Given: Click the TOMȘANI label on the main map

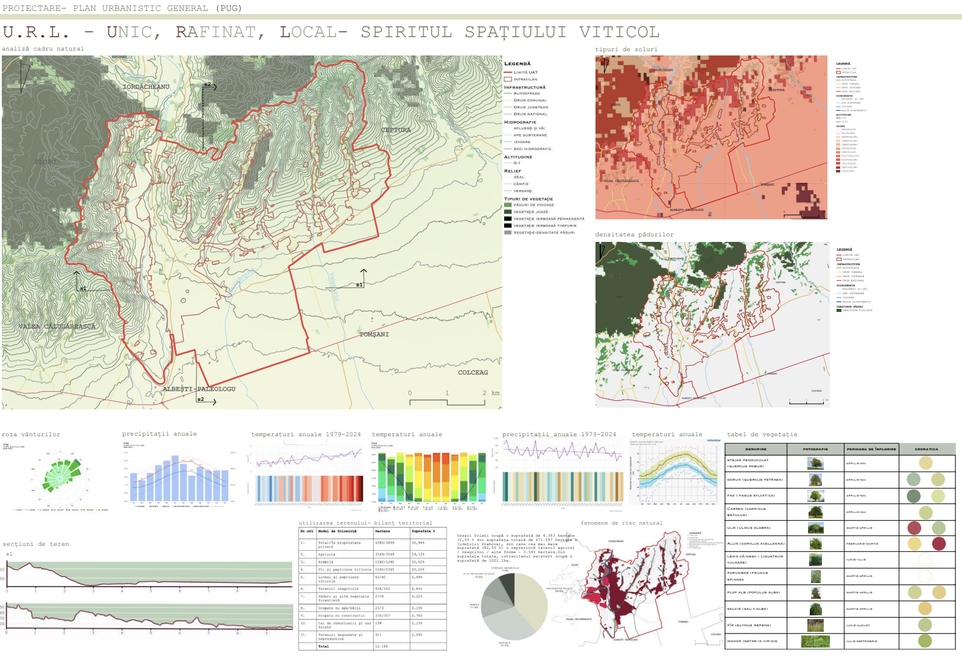Looking at the screenshot, I should click(x=374, y=334).
